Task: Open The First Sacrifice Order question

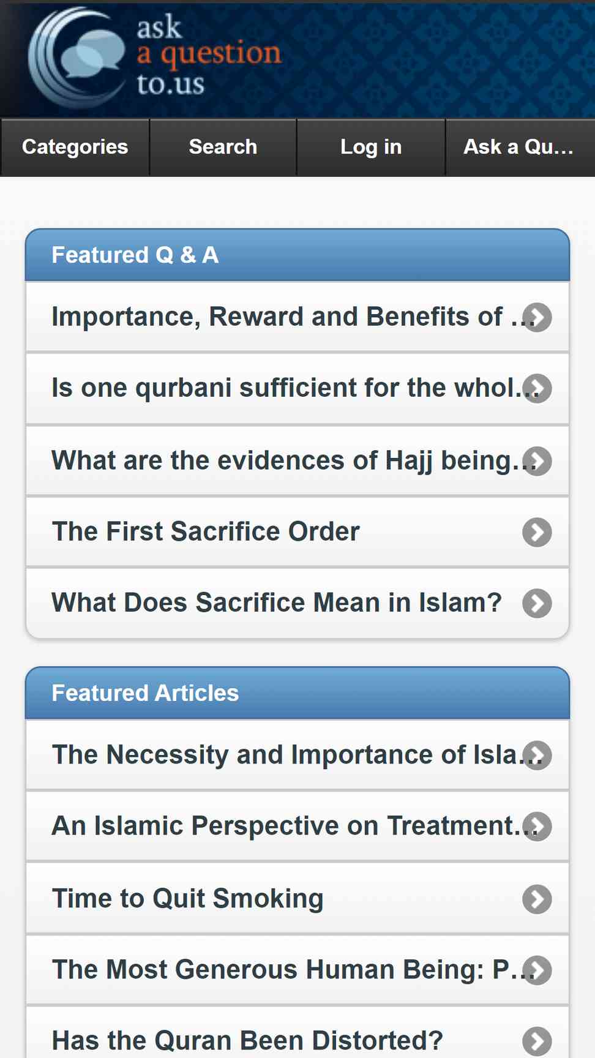Action: 297,531
